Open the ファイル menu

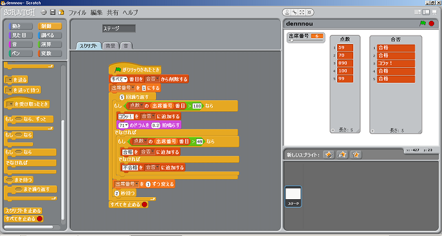[x=78, y=12]
